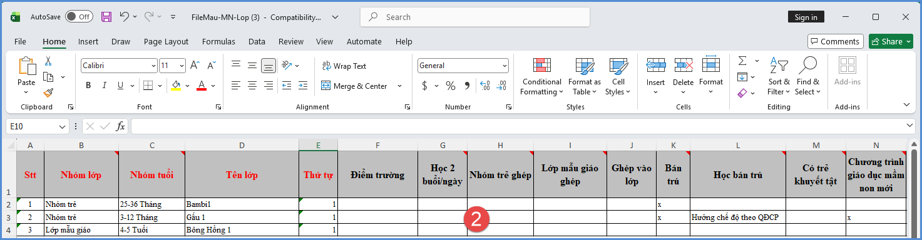Screen dimensions: 922x240
Task: Align text left
Action: 236,86
